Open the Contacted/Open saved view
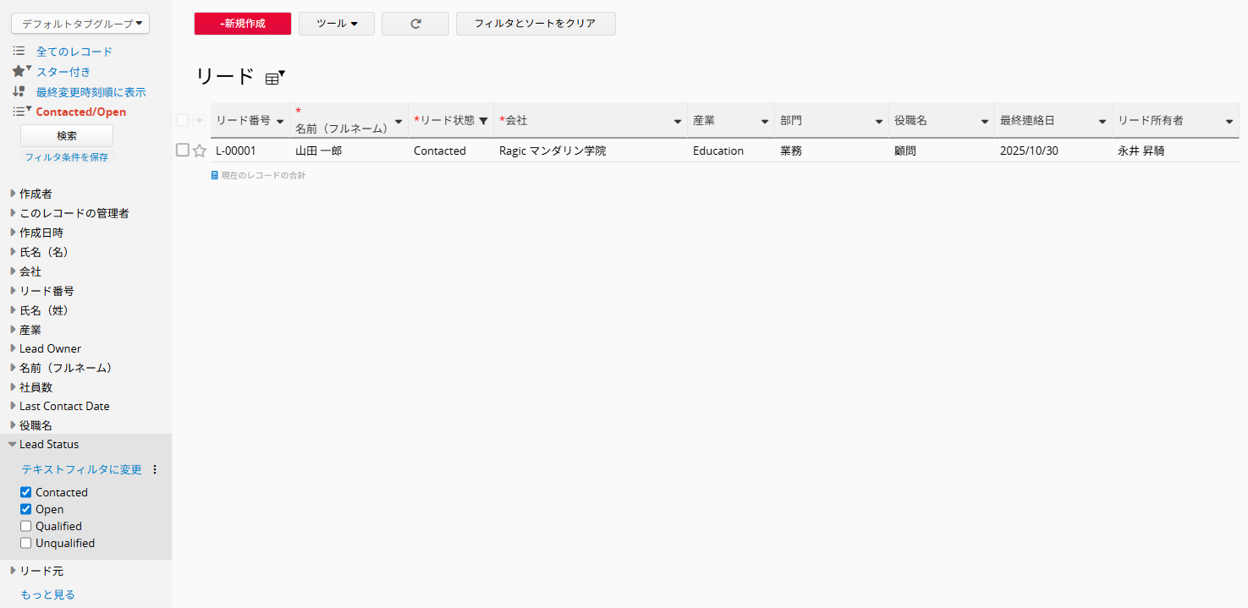This screenshot has height=608, width=1248. tap(80, 112)
